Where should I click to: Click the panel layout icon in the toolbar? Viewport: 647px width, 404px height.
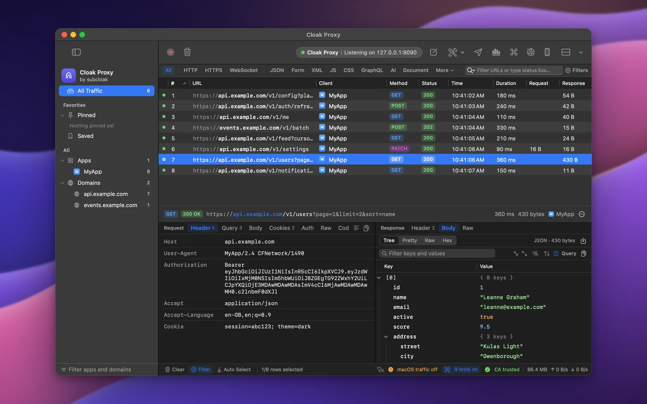(x=566, y=52)
